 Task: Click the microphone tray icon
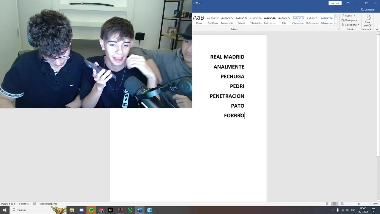coord(338,210)
